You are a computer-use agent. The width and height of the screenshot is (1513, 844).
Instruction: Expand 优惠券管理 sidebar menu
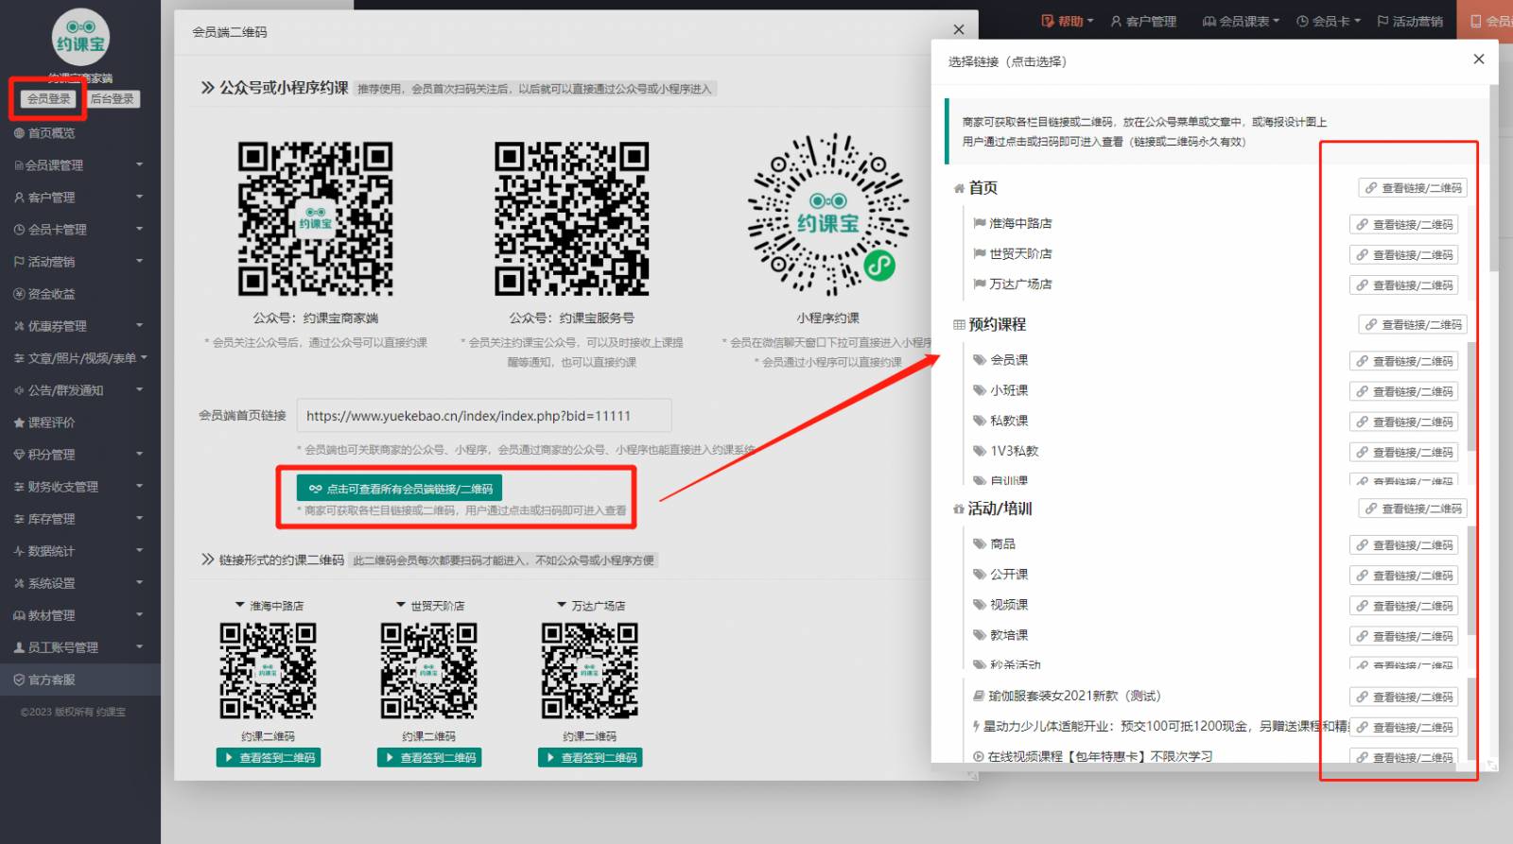coord(80,326)
